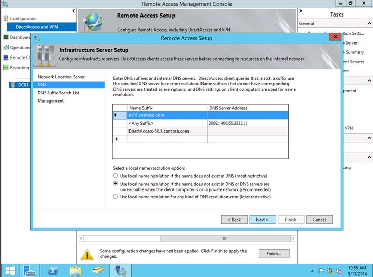
Task: Click the new row DNS Server Address field
Action: coord(248,139)
